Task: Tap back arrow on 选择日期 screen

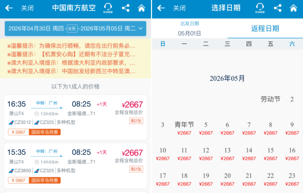Action: 161,8
